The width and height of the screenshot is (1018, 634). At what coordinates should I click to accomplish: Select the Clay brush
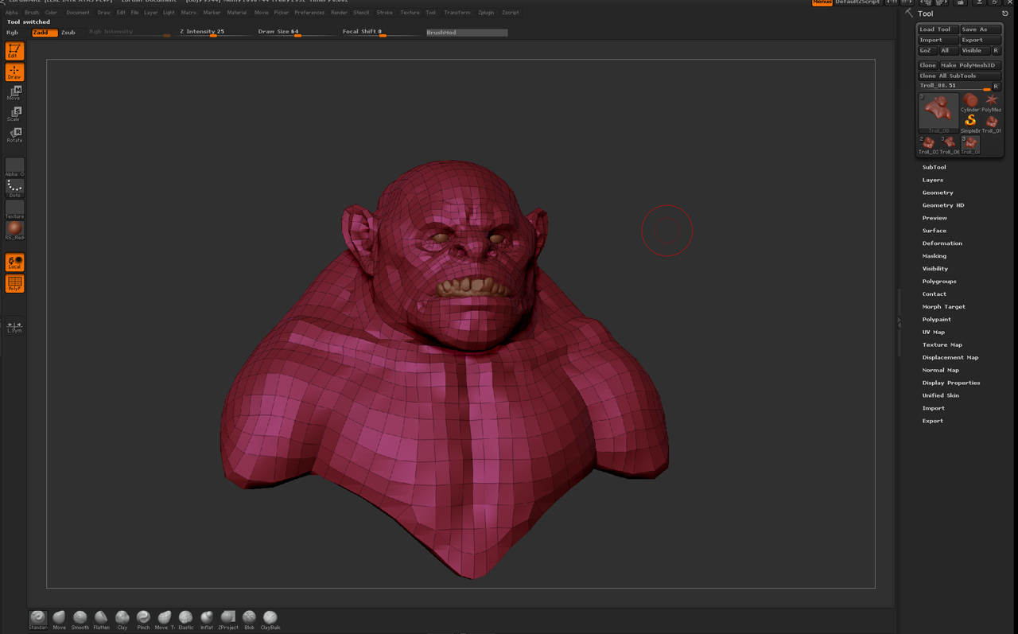click(x=122, y=620)
